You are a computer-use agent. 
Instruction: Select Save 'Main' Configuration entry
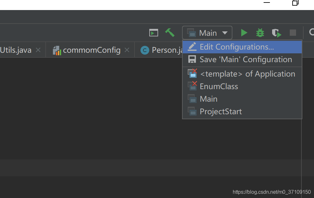(x=246, y=60)
